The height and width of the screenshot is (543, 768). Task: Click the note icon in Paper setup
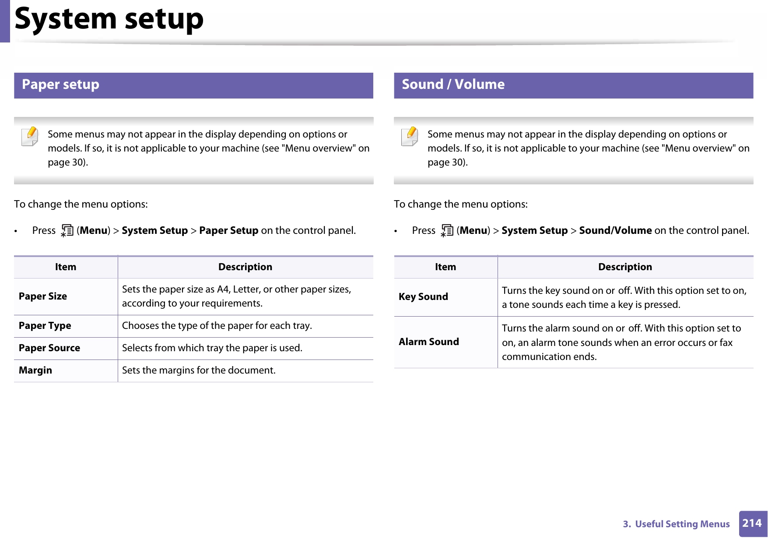[x=30, y=136]
